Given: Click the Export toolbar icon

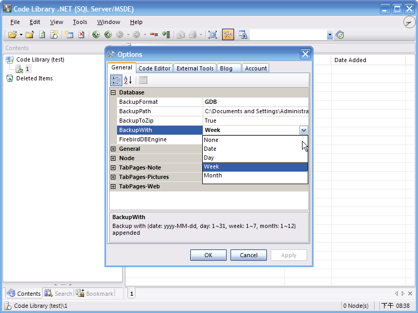Looking at the screenshot, I should (181, 34).
